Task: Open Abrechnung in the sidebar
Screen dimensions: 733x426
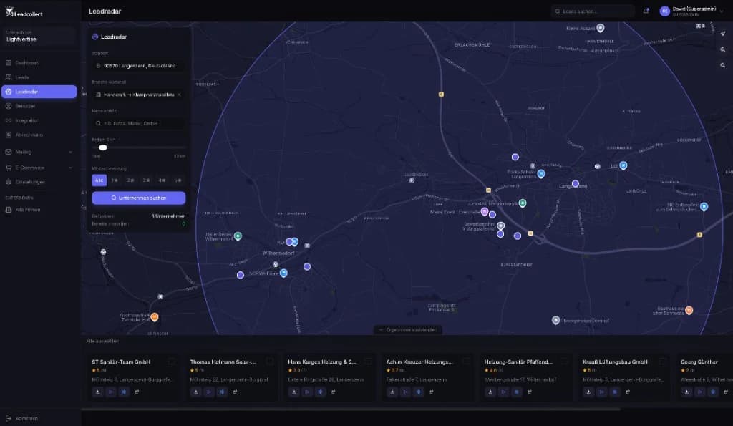Action: pos(39,135)
